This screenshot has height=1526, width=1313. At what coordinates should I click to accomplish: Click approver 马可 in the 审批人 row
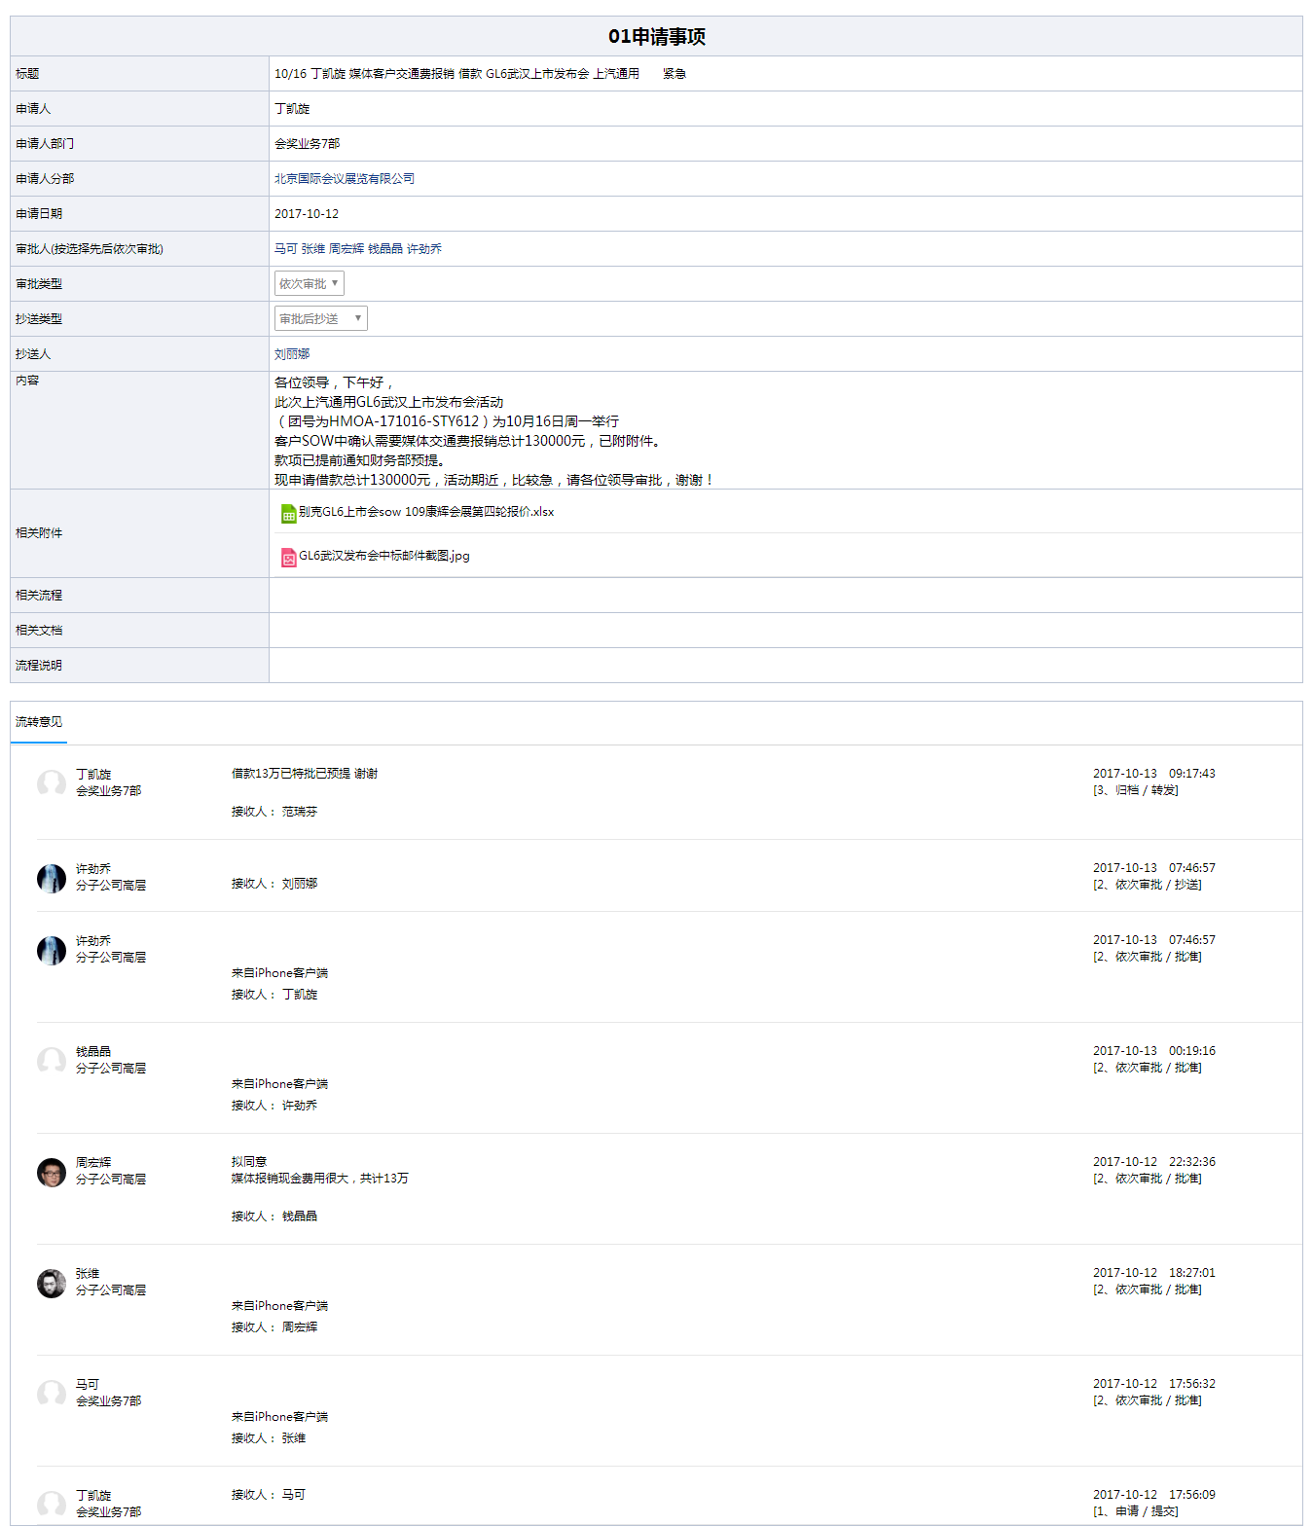pos(286,249)
